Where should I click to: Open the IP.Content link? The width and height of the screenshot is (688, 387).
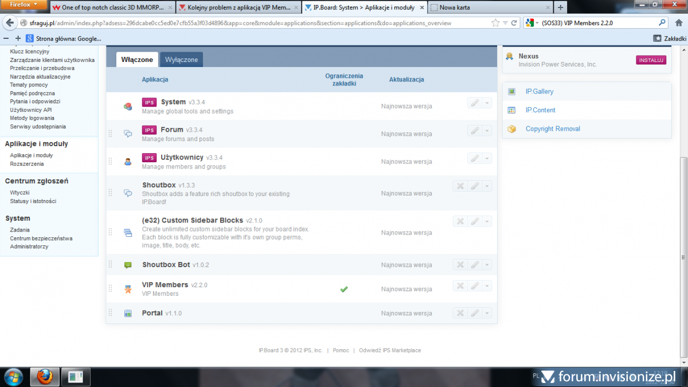pos(540,110)
